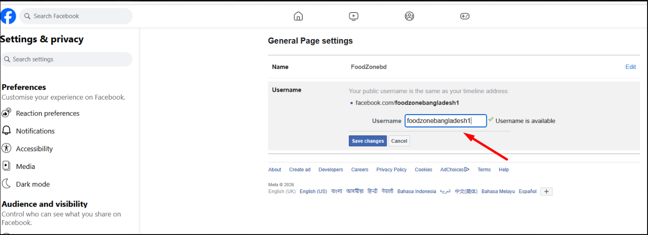This screenshot has width=648, height=235.
Task: Open Dark mode settings
Action: (x=33, y=184)
